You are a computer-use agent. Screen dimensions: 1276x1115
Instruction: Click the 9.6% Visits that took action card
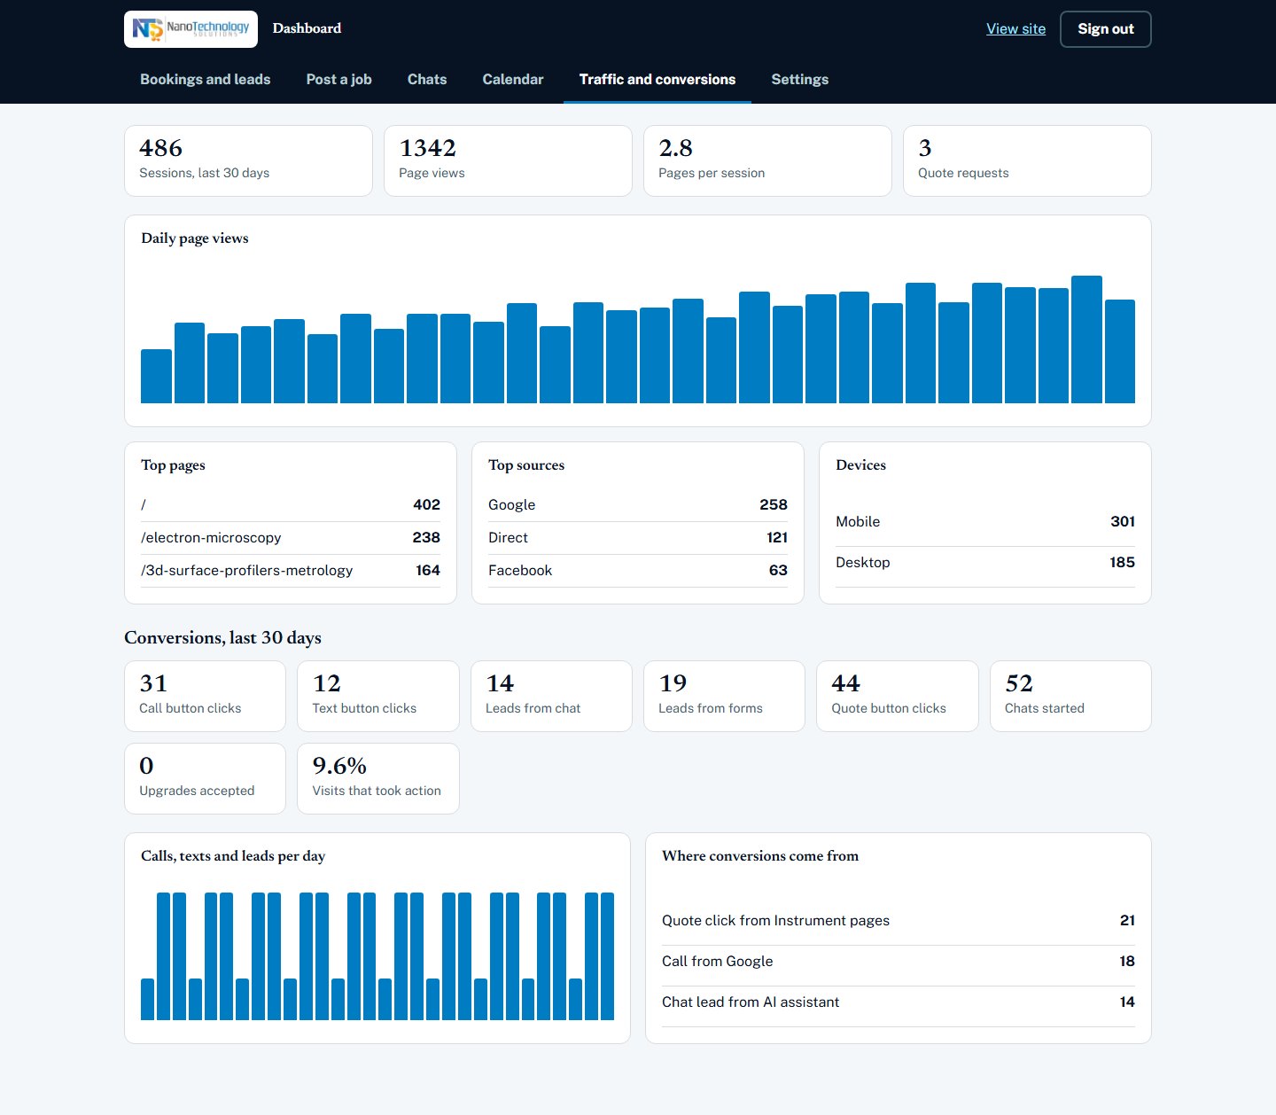378,778
